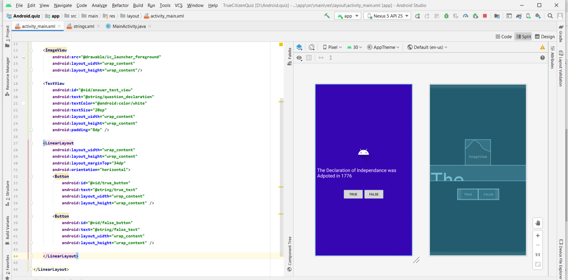The image size is (568, 280).
Task: Switch to Design view mode
Action: click(x=545, y=37)
